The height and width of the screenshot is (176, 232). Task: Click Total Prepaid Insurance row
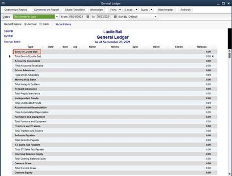[114, 94]
